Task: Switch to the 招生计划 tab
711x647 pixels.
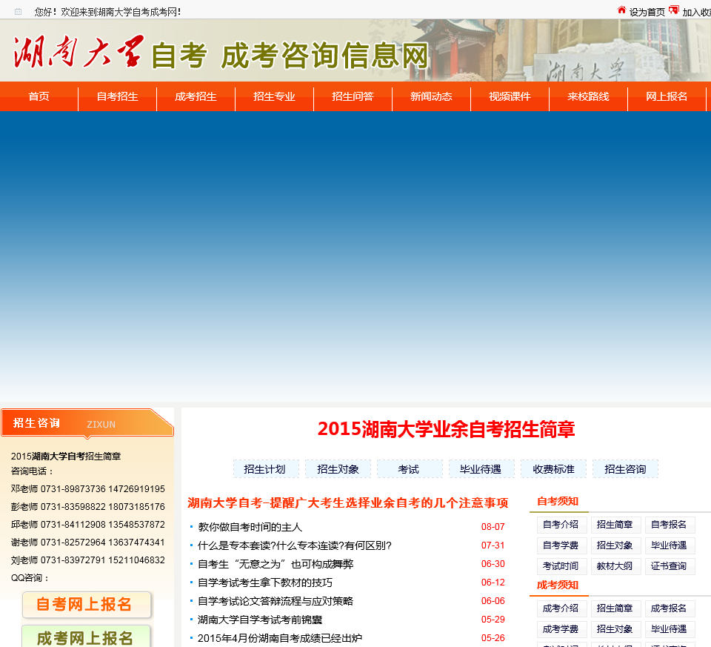Action: (266, 468)
